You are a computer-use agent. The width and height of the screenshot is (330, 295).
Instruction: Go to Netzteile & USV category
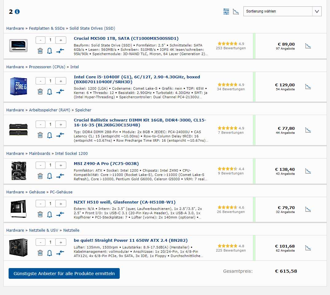click(x=44, y=230)
